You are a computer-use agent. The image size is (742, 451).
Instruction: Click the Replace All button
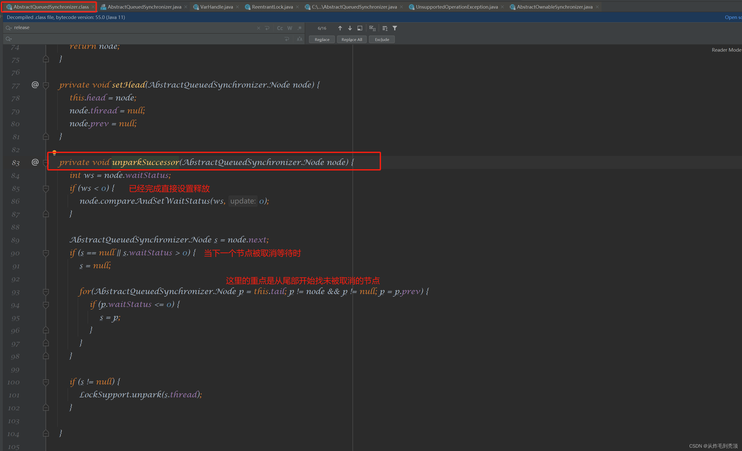click(x=352, y=39)
